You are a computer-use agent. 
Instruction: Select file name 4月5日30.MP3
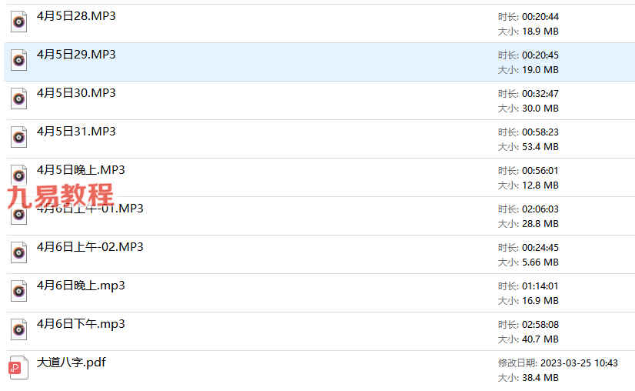click(x=76, y=93)
